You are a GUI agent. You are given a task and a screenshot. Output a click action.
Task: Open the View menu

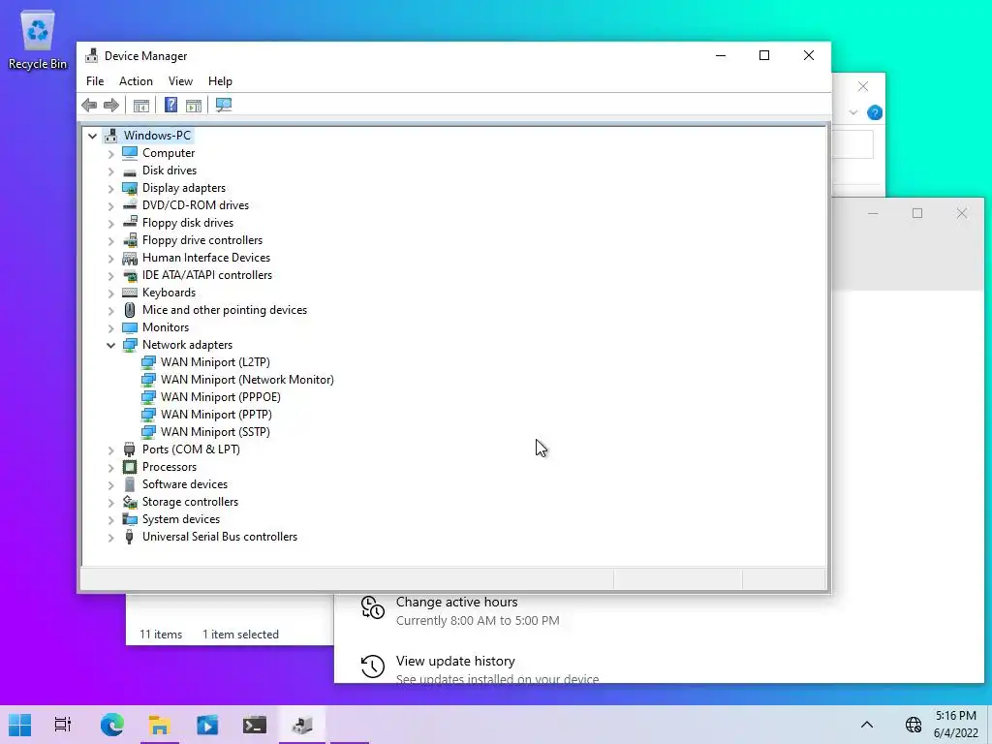[180, 81]
